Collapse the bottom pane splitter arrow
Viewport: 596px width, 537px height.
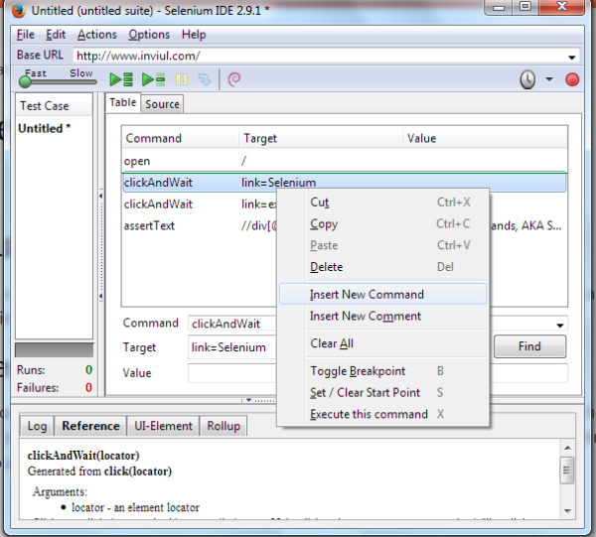pyautogui.click(x=248, y=400)
